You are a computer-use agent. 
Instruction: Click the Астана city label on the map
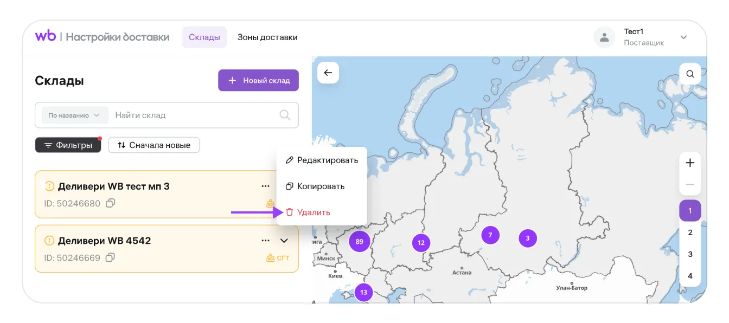(x=462, y=272)
